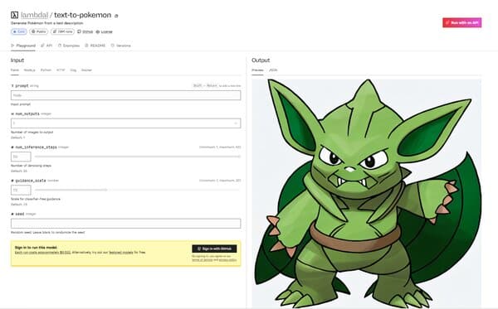Open the terms of service link
This screenshot has height=309, width=498.
(x=203, y=260)
